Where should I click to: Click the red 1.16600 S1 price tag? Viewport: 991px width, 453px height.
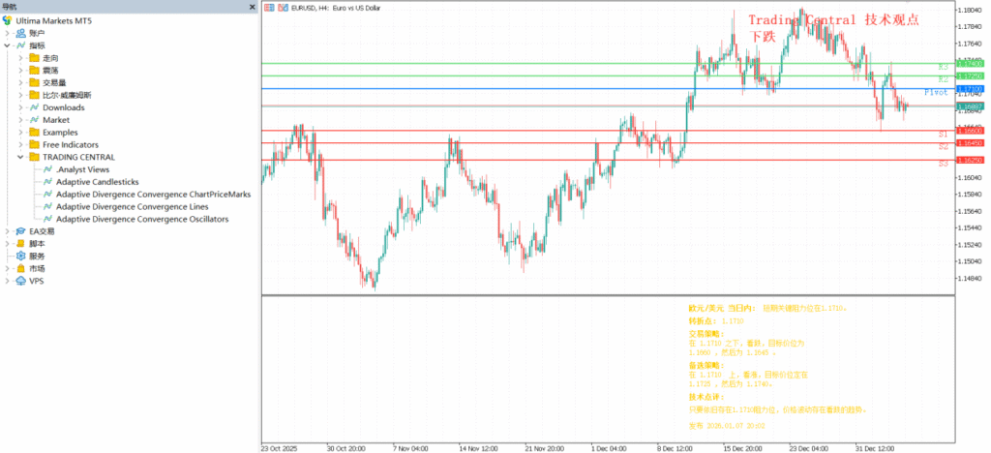point(969,131)
